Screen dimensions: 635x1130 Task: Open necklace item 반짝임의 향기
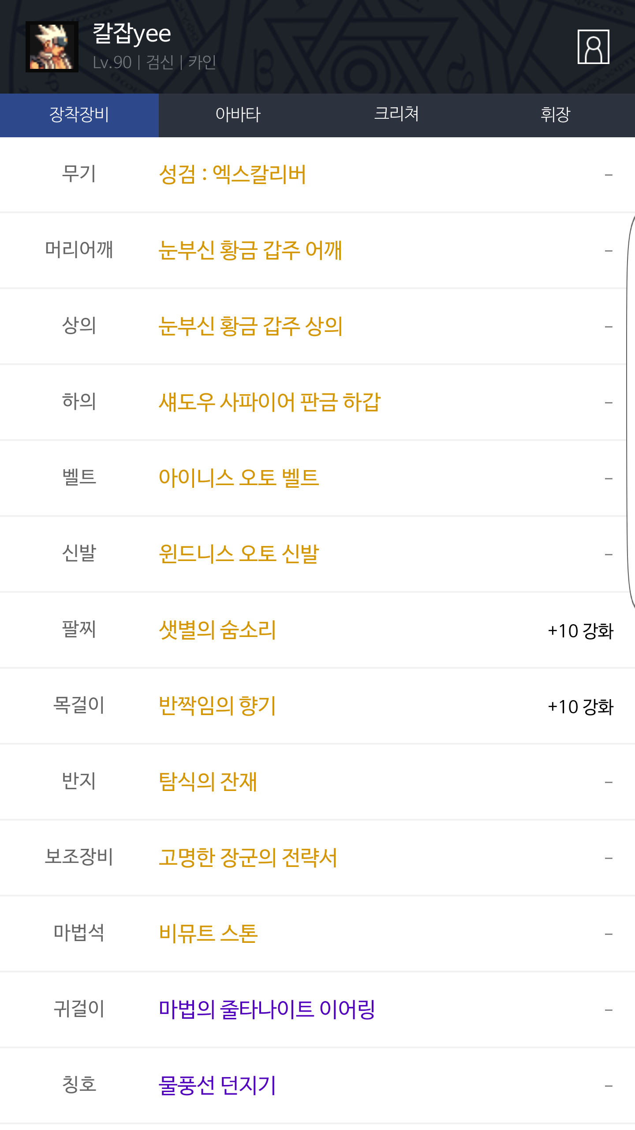click(217, 706)
